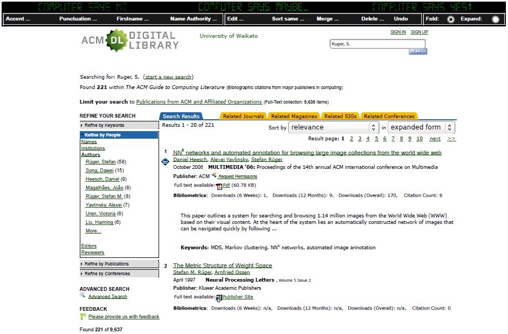Open the Advanced Search link
The image size is (508, 334).
(108, 297)
